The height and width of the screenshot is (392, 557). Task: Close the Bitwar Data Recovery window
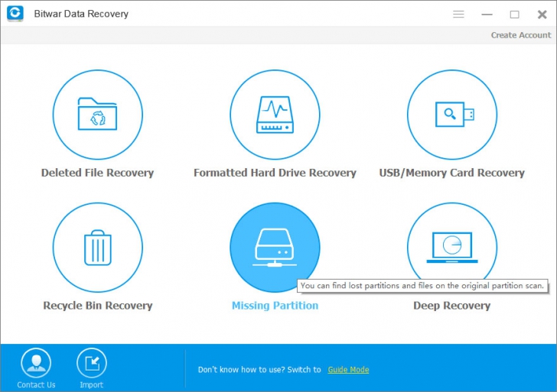pos(542,15)
